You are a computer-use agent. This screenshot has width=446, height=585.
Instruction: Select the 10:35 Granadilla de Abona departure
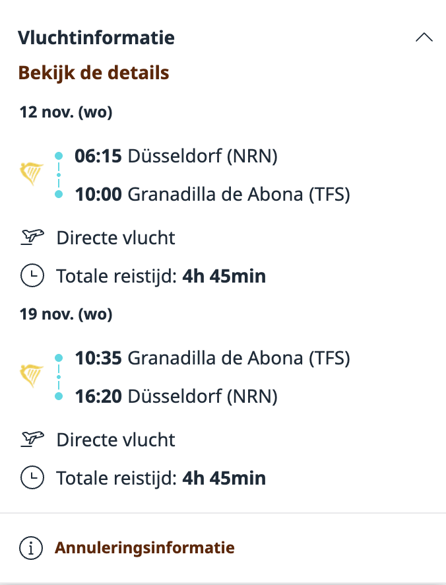point(212,359)
